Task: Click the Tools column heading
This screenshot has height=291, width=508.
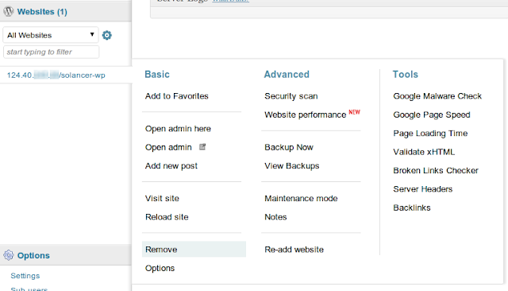Action: click(406, 74)
